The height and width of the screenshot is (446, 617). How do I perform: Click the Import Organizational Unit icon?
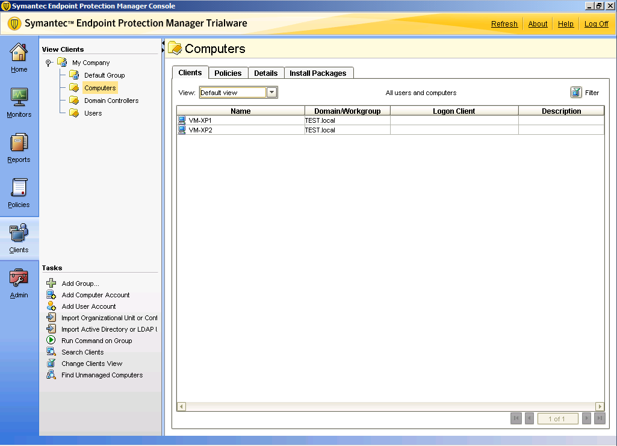[51, 317]
